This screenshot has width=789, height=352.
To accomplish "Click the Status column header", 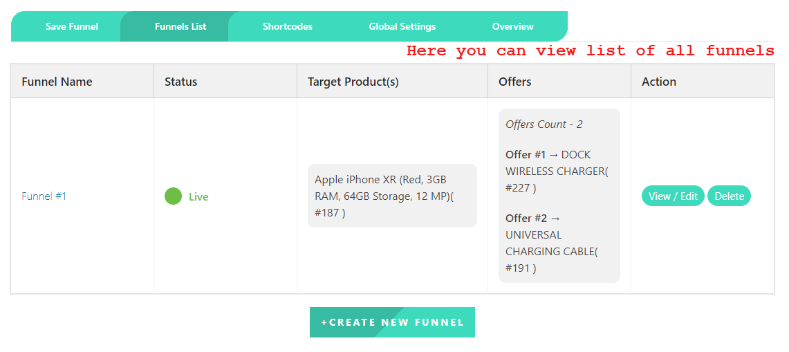I will coord(181,82).
